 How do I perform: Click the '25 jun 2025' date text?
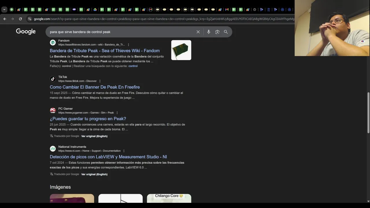coord(58,125)
